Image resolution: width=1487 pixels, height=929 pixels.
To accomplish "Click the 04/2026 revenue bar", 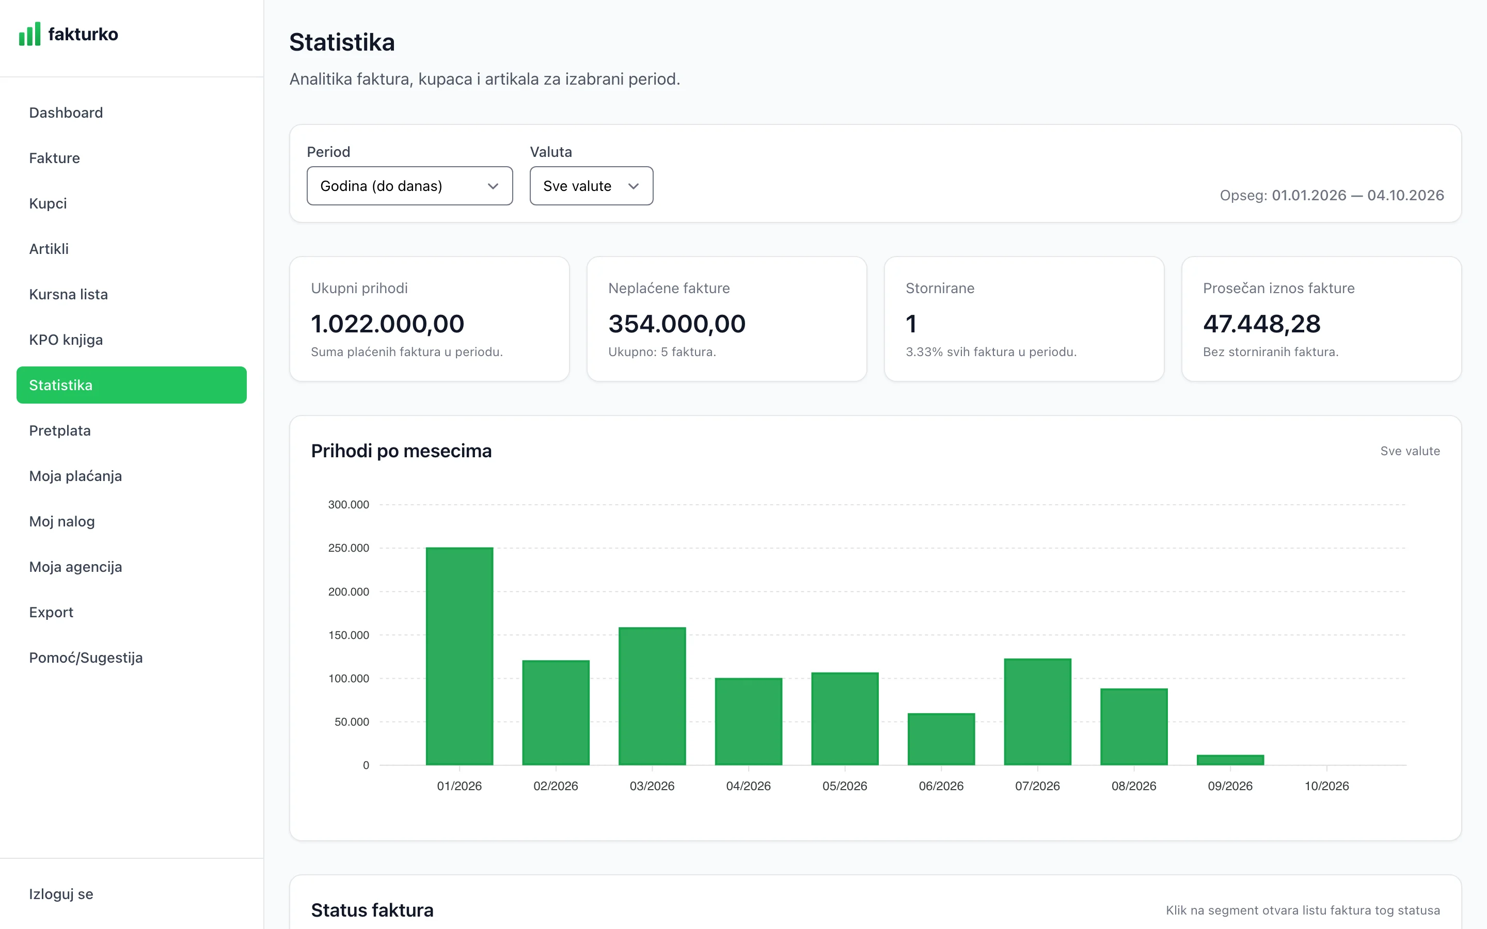I will pyautogui.click(x=749, y=722).
